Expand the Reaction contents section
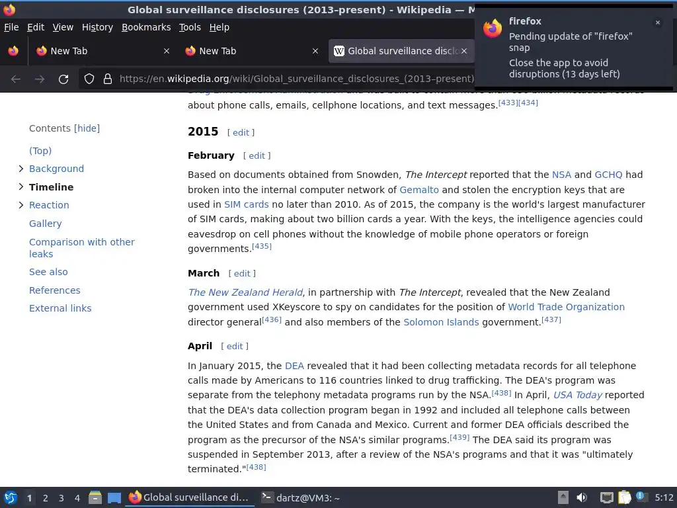The image size is (677, 508). [20, 205]
